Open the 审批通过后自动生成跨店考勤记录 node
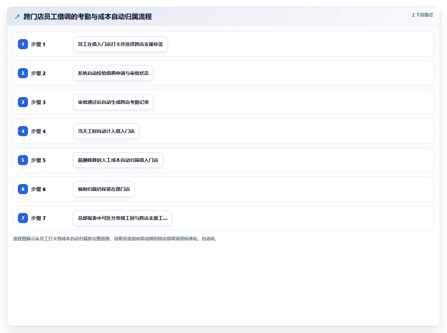This screenshot has width=447, height=333. click(113, 102)
